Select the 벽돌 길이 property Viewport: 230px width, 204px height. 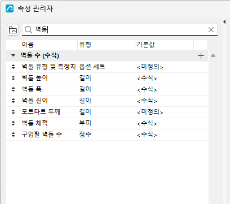pyautogui.click(x=35, y=101)
